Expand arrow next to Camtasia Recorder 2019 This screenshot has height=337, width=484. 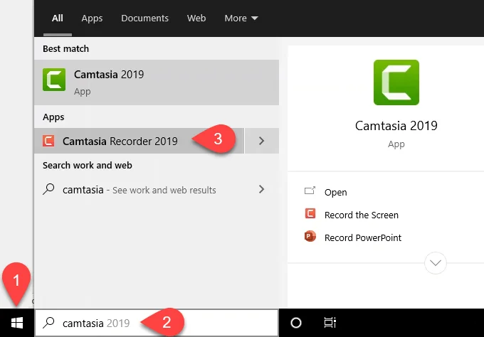point(261,141)
